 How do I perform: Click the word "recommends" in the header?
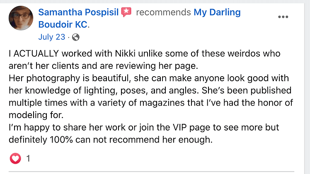pyautogui.click(x=163, y=12)
